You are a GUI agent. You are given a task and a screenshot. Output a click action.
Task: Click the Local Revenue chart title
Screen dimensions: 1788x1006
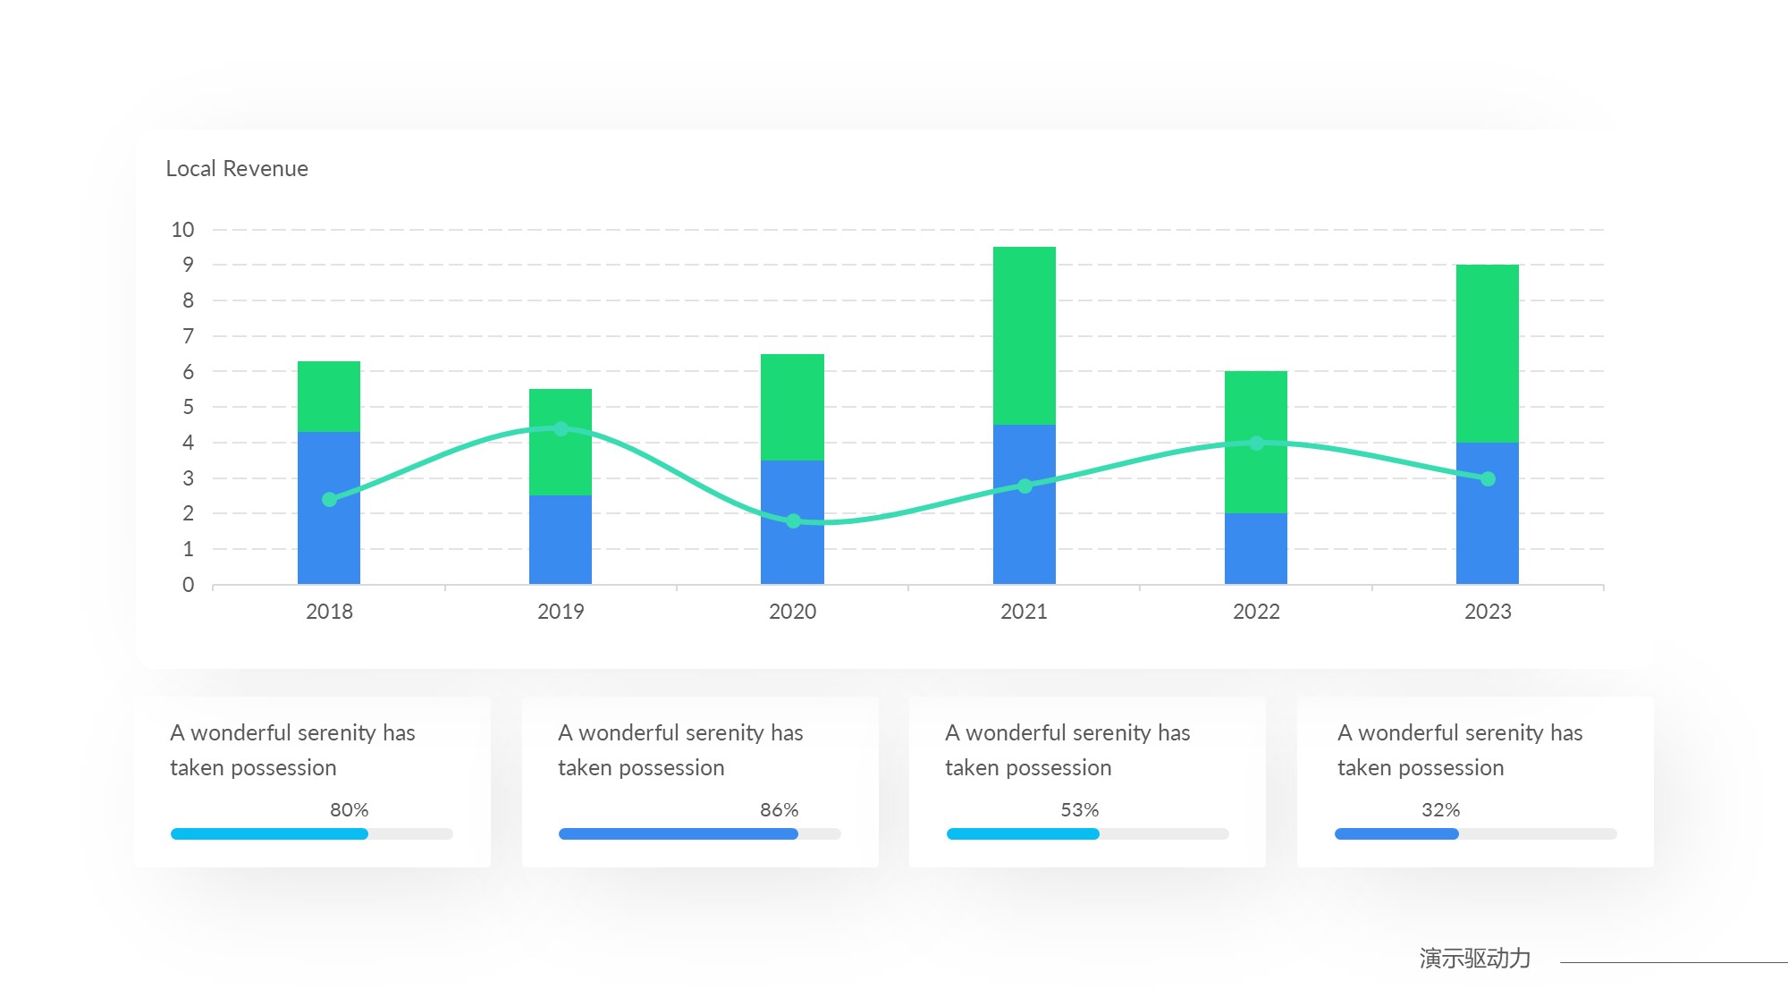point(237,169)
